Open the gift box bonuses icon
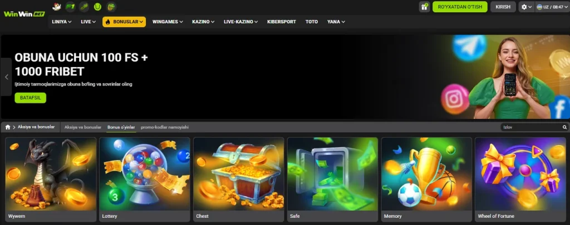 pyautogui.click(x=424, y=7)
